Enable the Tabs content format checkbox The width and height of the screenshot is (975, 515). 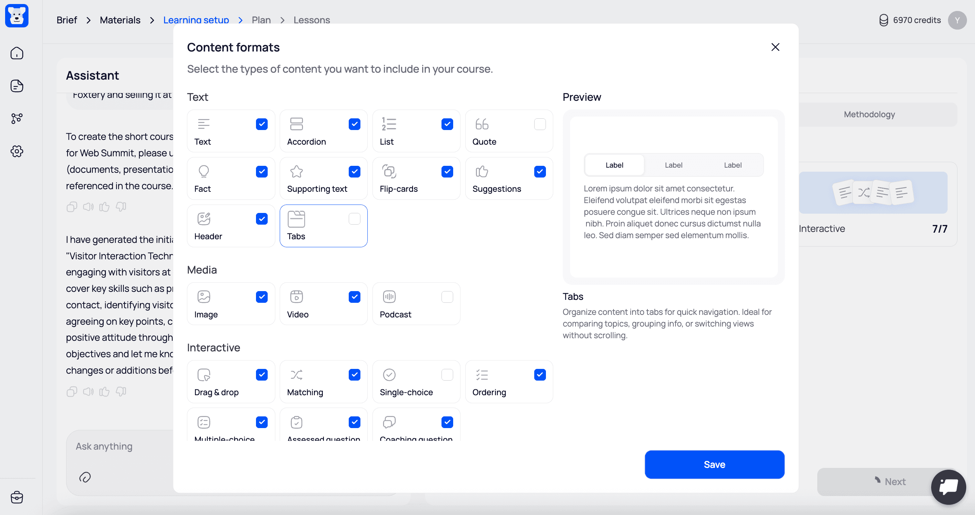coord(354,218)
